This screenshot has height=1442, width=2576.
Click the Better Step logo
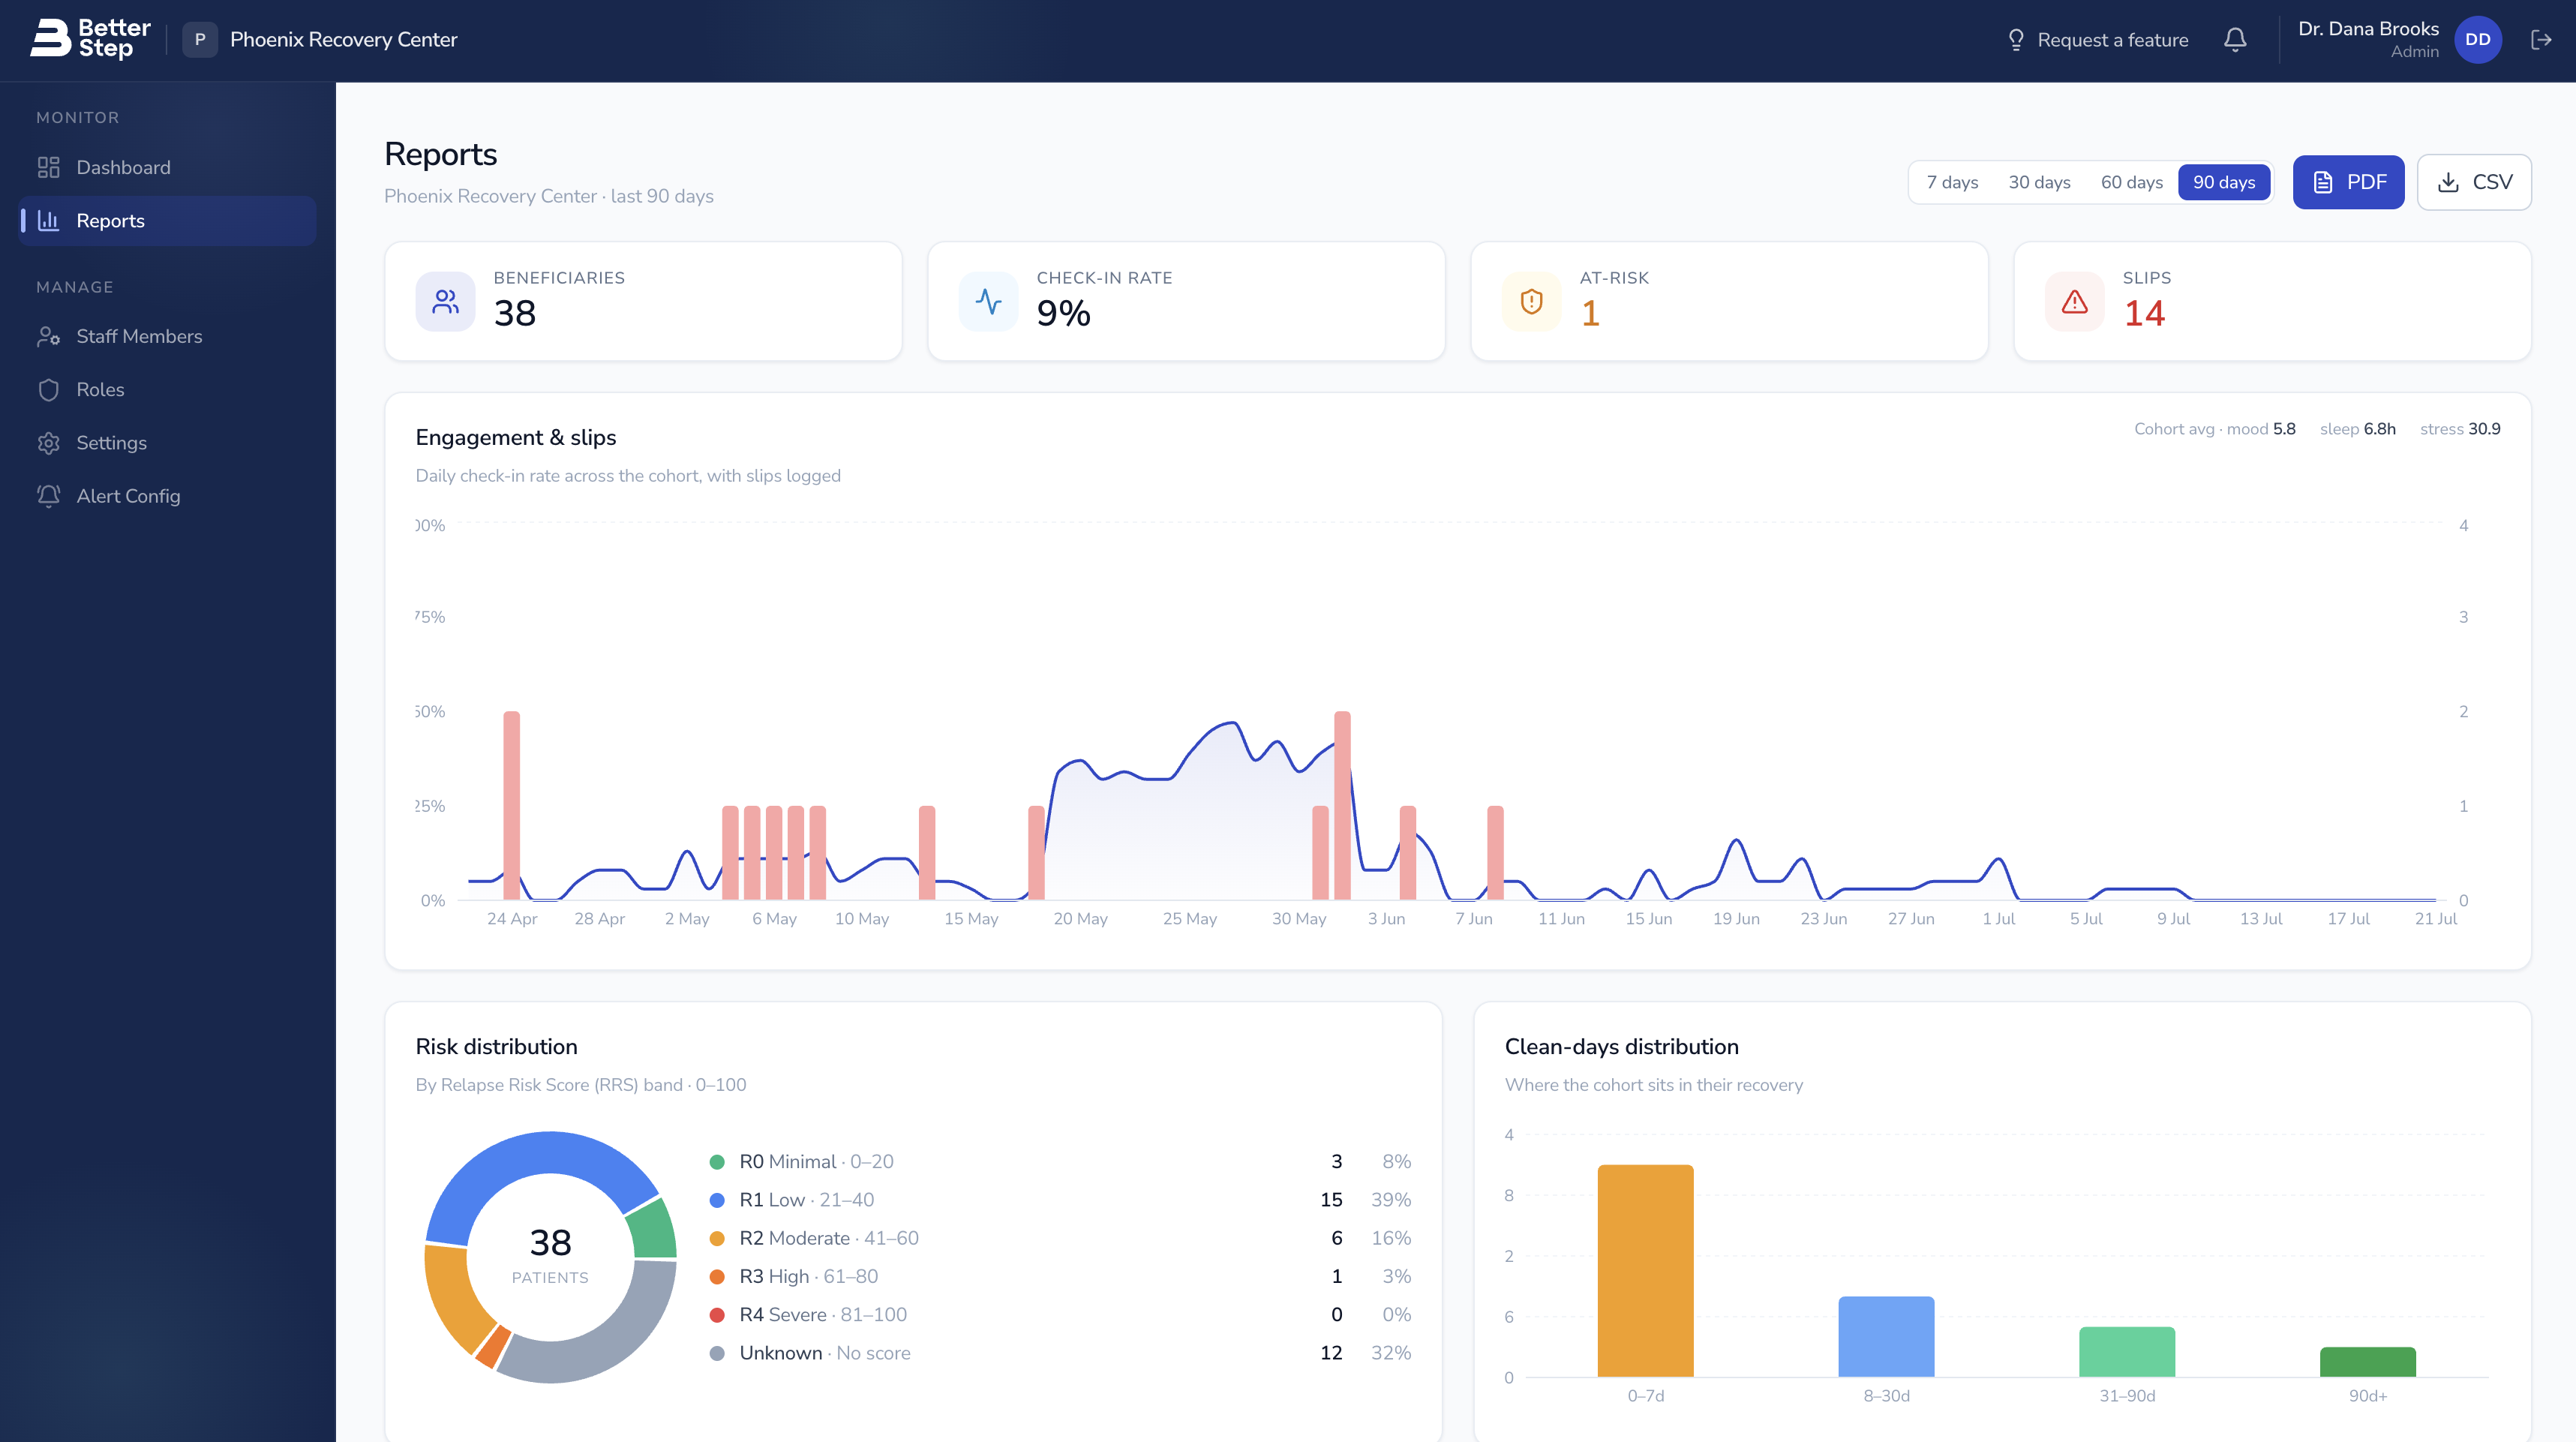point(90,39)
